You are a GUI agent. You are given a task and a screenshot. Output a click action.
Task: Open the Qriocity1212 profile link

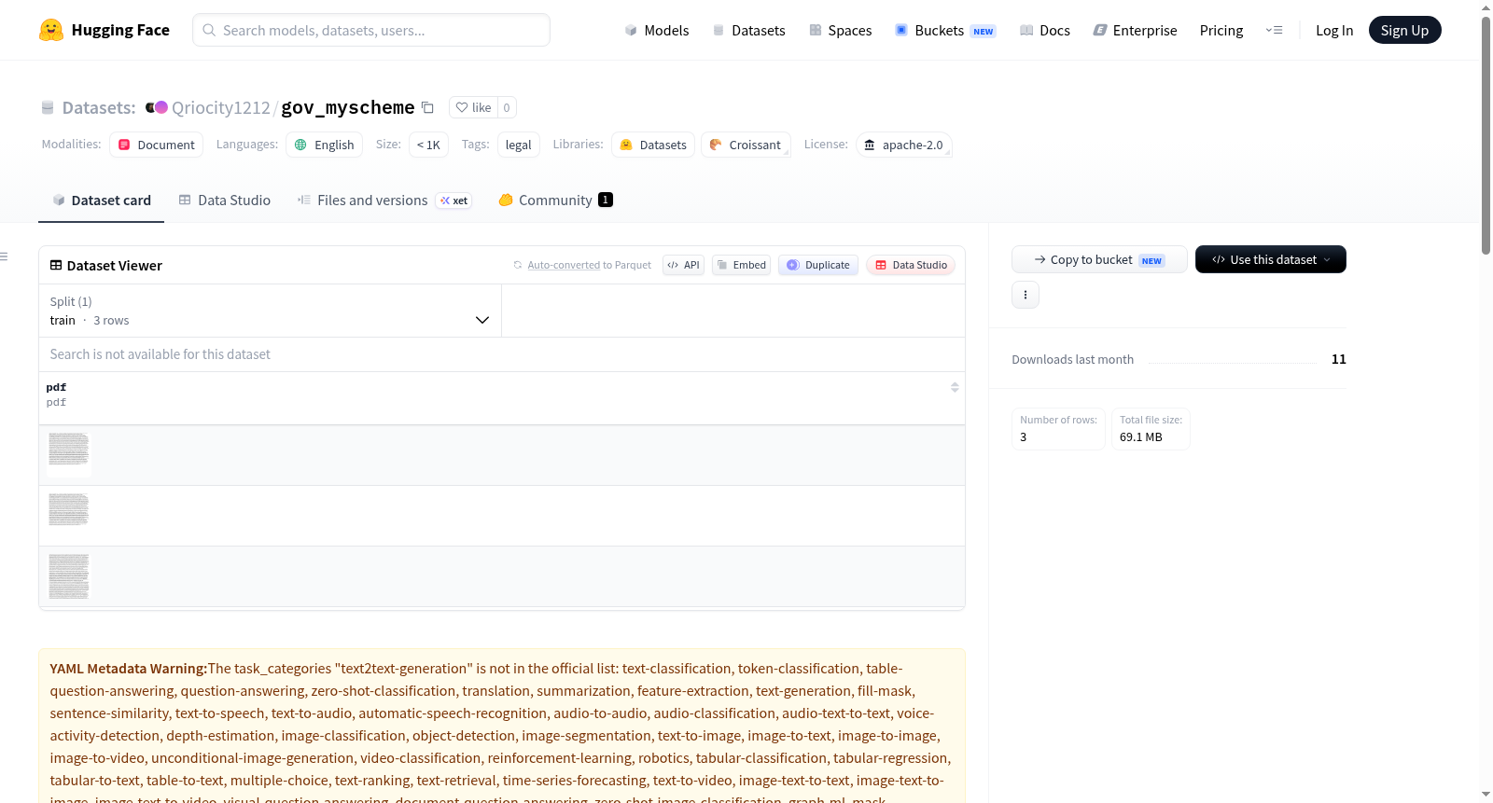coord(220,107)
